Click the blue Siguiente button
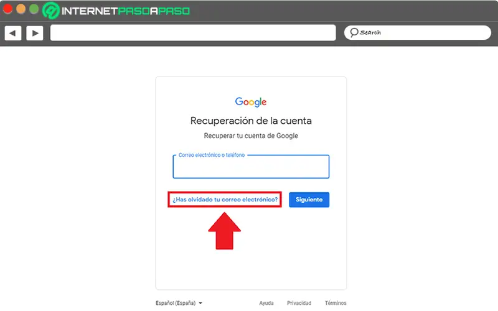 tap(309, 200)
